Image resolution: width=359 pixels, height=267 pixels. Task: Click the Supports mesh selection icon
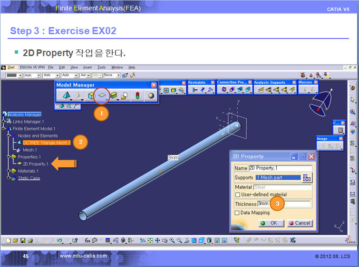307,178
